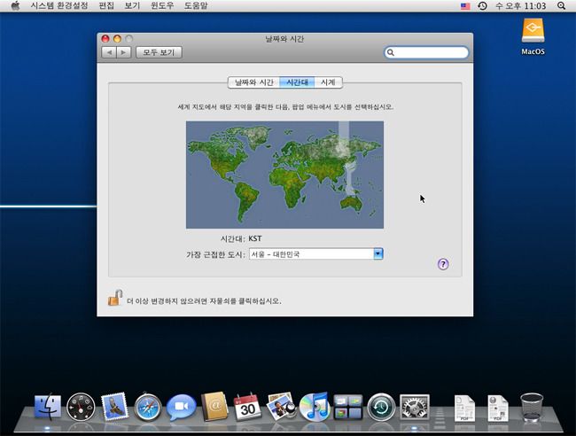
Task: Close the 날짜와 시간 window
Action: coord(105,39)
